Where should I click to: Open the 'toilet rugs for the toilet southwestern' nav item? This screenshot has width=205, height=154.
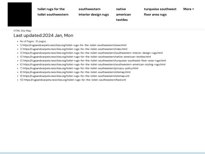pyautogui.click(x=53, y=12)
